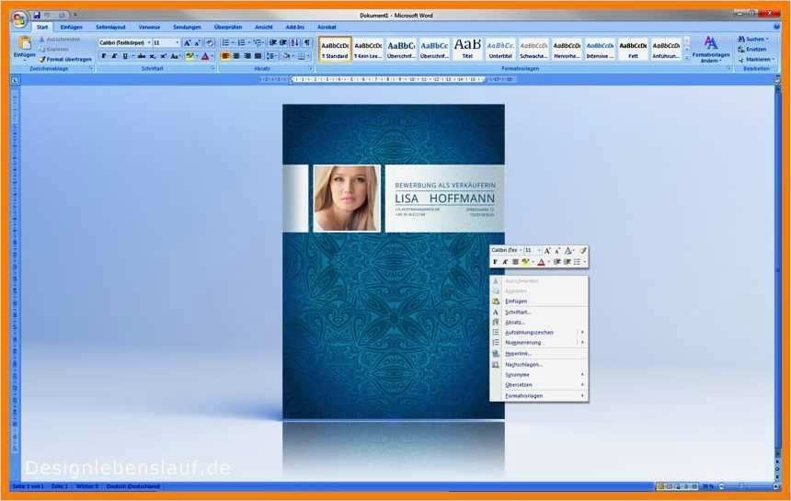Toggle superscript formatting in the ribbon
Image resolution: width=791 pixels, height=501 pixels.
tap(163, 56)
